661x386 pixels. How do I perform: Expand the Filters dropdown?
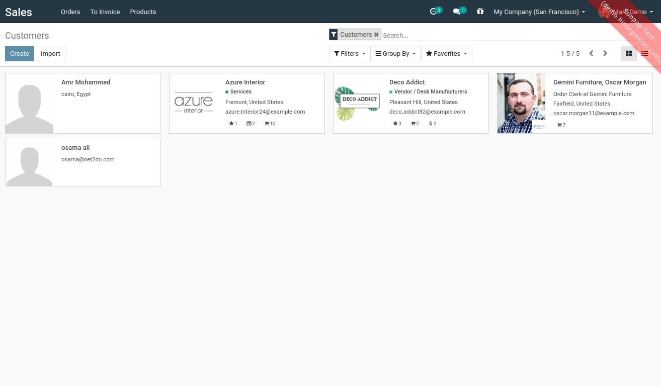click(350, 53)
